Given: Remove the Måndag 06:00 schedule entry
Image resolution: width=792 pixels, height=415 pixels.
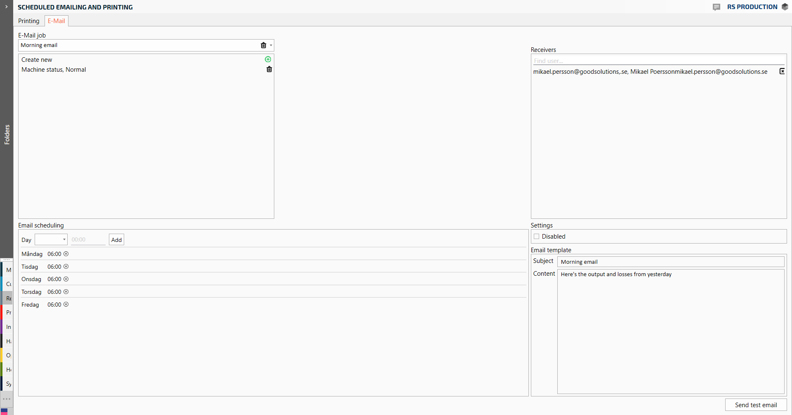Looking at the screenshot, I should pyautogui.click(x=66, y=254).
